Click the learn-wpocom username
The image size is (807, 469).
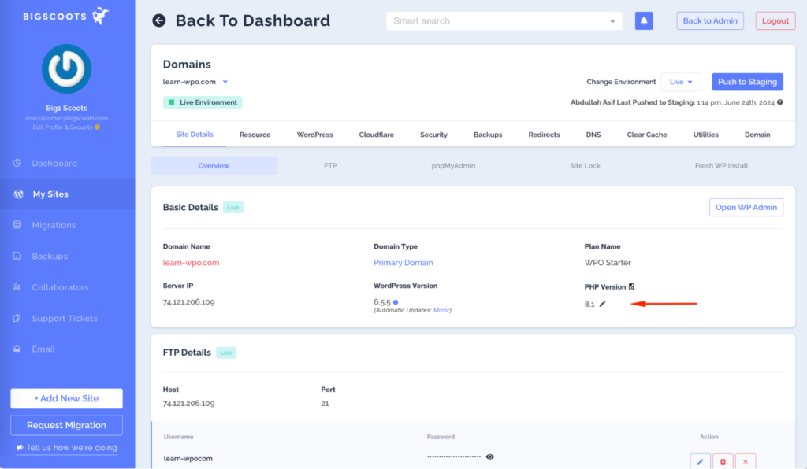tap(188, 458)
